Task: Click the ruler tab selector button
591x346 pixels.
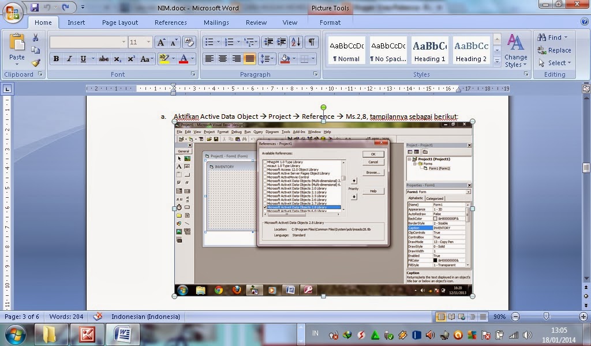Action: tap(7, 89)
